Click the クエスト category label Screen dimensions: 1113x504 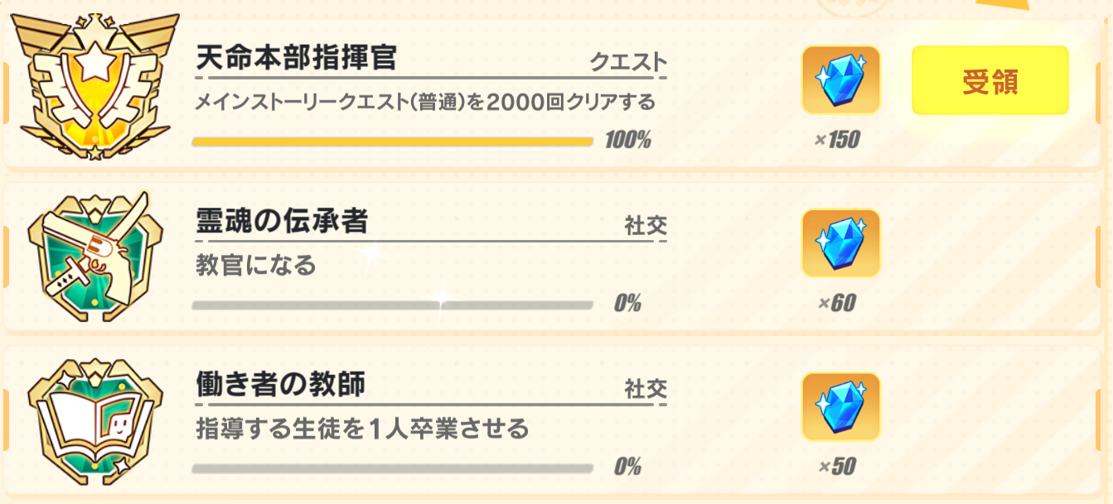(627, 62)
